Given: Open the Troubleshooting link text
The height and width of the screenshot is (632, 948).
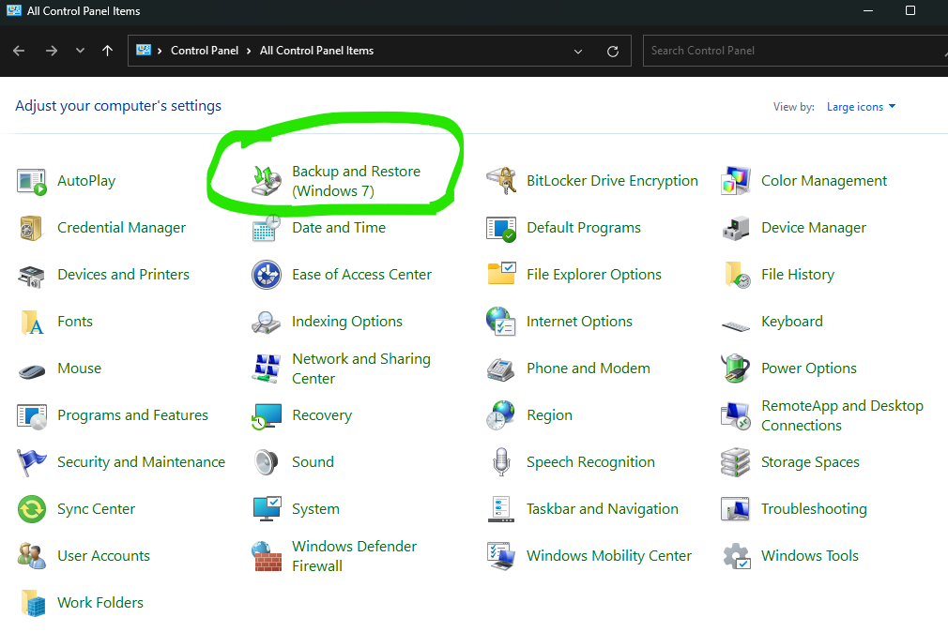Looking at the screenshot, I should click(x=814, y=509).
